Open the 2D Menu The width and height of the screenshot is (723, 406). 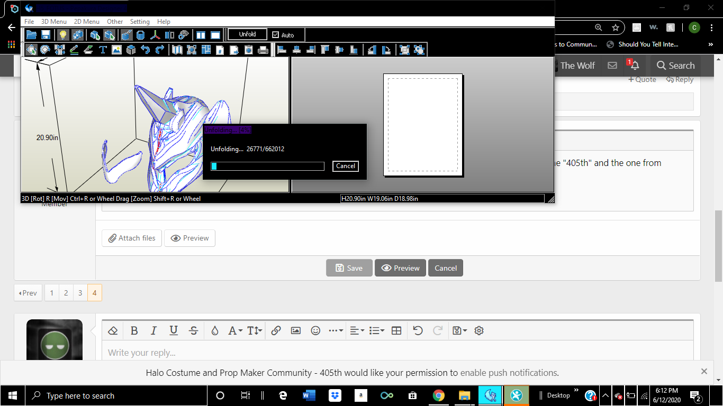tap(87, 22)
